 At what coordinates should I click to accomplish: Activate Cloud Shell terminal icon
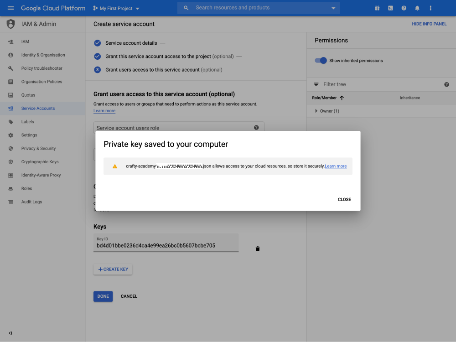[x=390, y=8]
